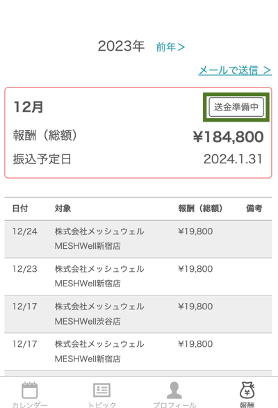Select the 12/17 MESHWell新宿店 row
The height and width of the screenshot is (408, 278).
pos(138,351)
